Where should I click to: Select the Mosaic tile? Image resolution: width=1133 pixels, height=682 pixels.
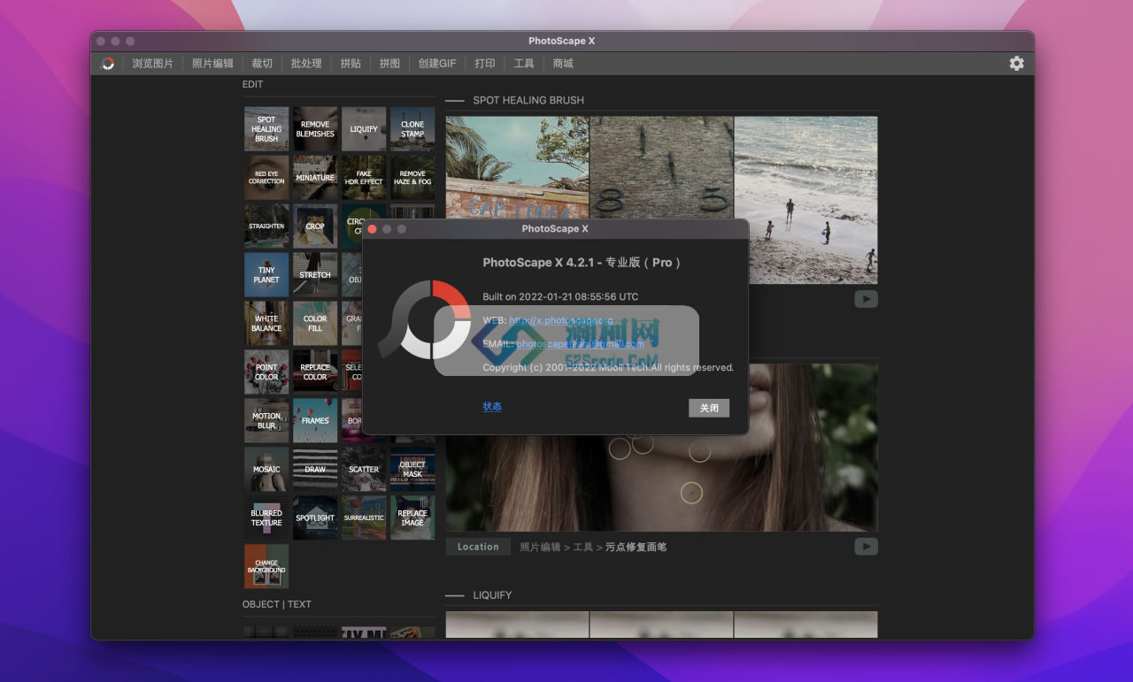coord(266,470)
